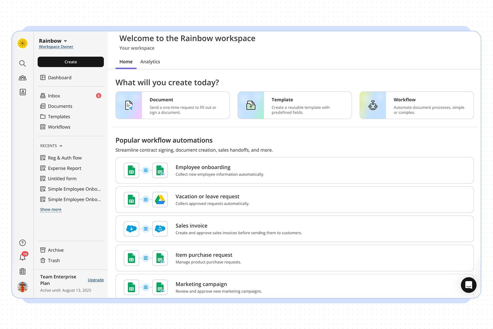Check notifications via the bell icon
493x329 pixels.
(22, 257)
